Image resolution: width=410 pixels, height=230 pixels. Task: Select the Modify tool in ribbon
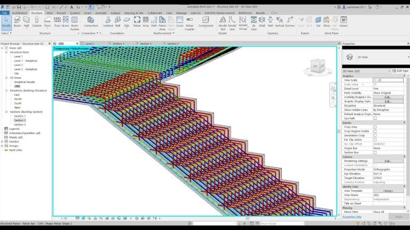(6, 22)
